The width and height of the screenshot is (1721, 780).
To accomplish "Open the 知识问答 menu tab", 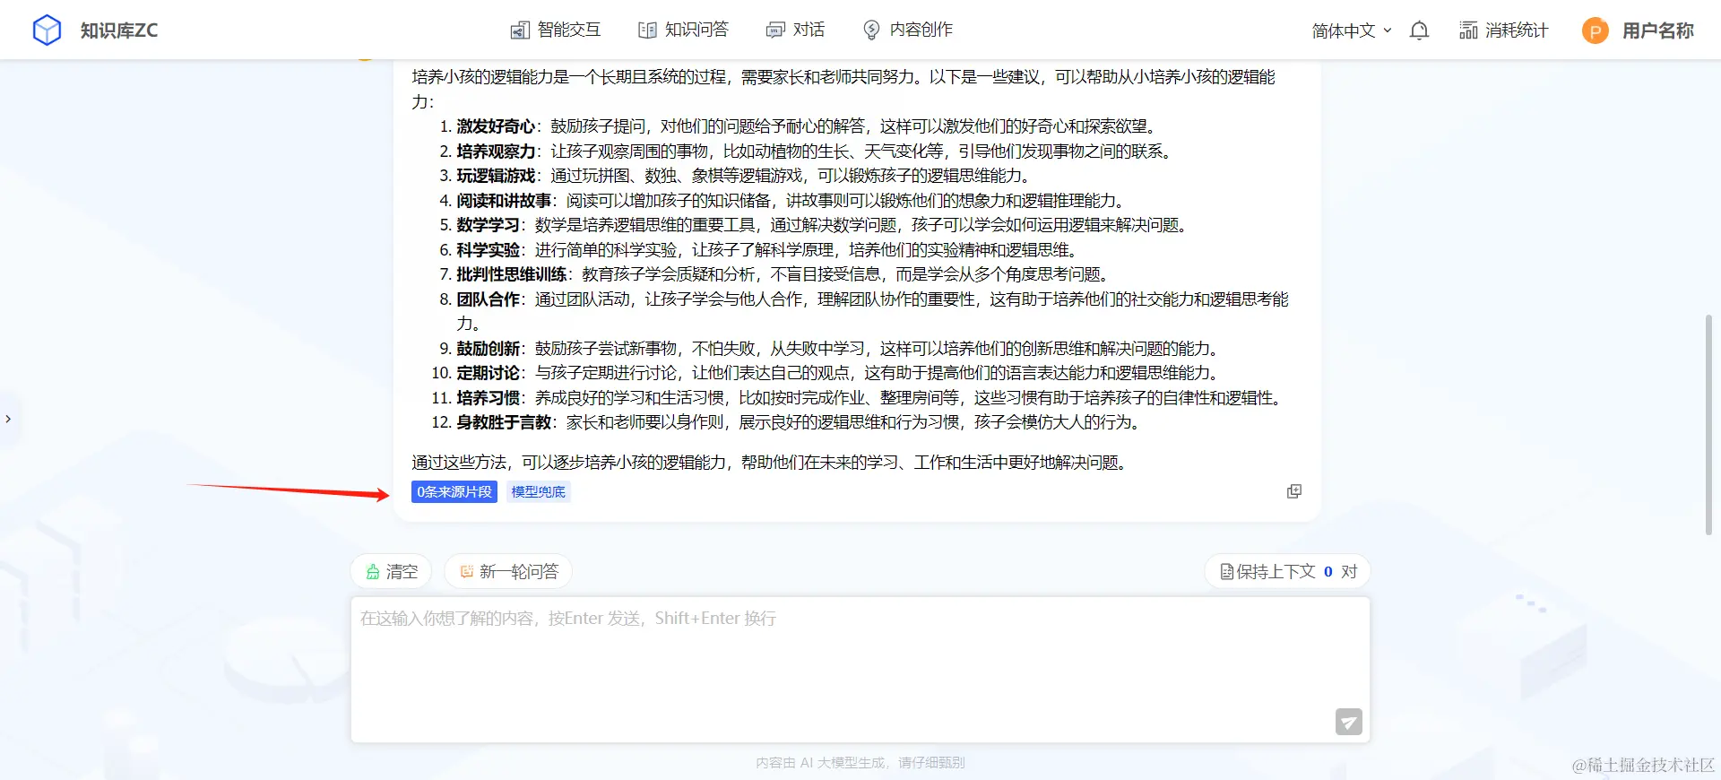I will 684,30.
